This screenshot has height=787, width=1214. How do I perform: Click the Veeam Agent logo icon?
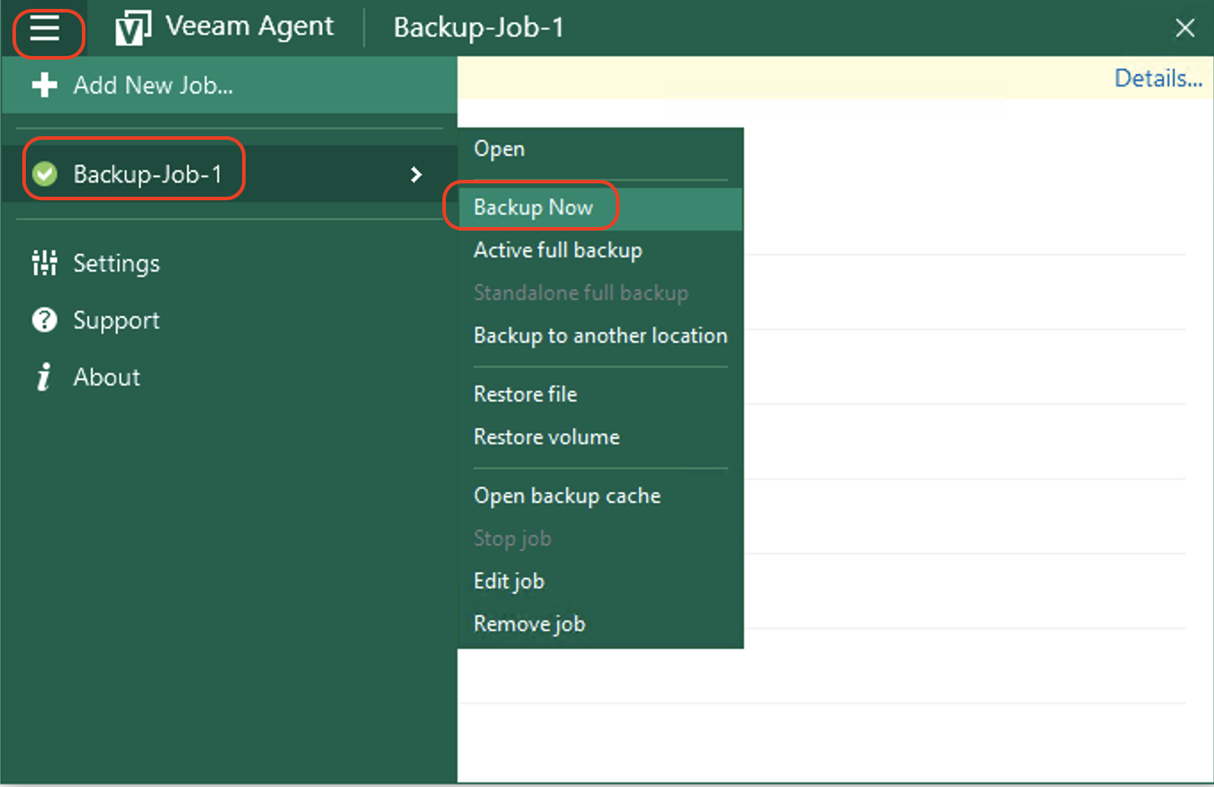133,29
